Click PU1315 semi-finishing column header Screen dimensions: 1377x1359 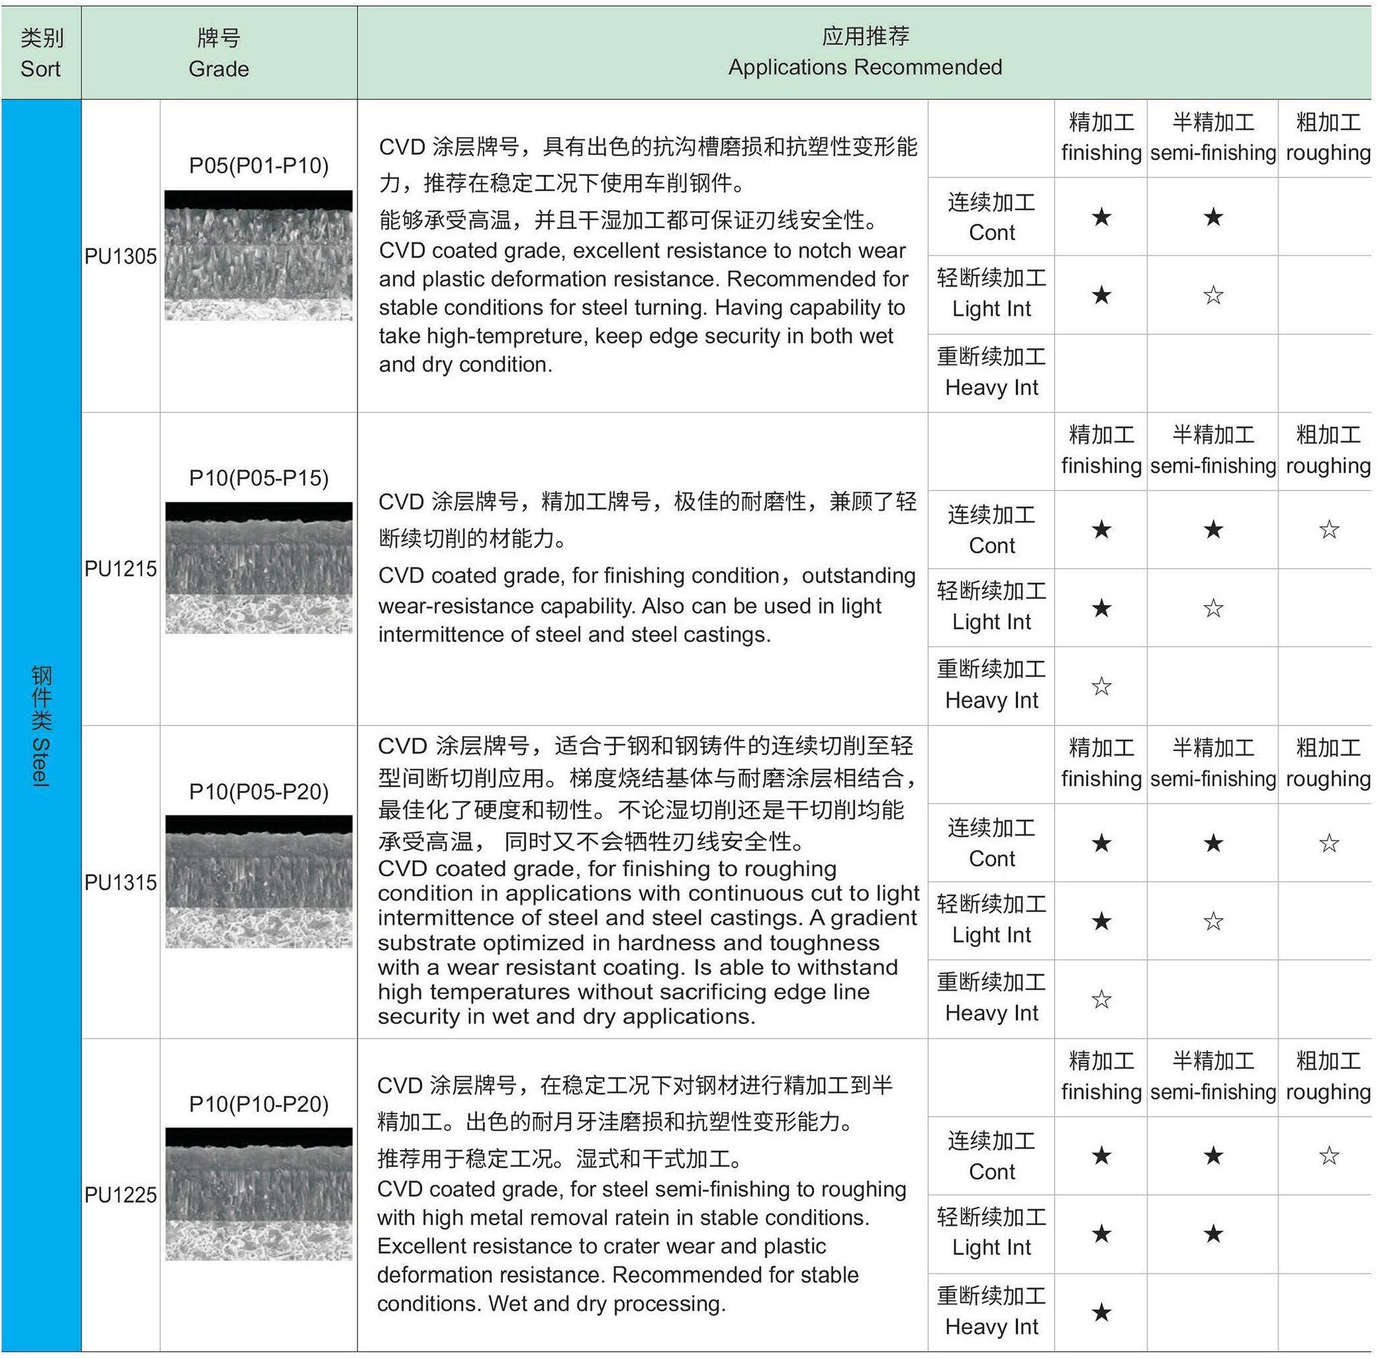[1213, 763]
